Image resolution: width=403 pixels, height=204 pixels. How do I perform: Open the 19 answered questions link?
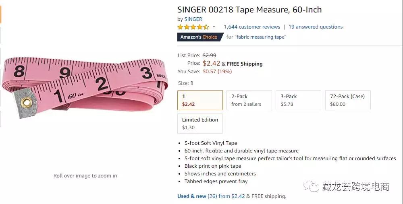click(x=316, y=27)
